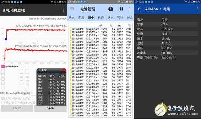This screenshot has height=119, width=201.
Task: Click the 放电率 289 mA row
Action: click(167, 53)
